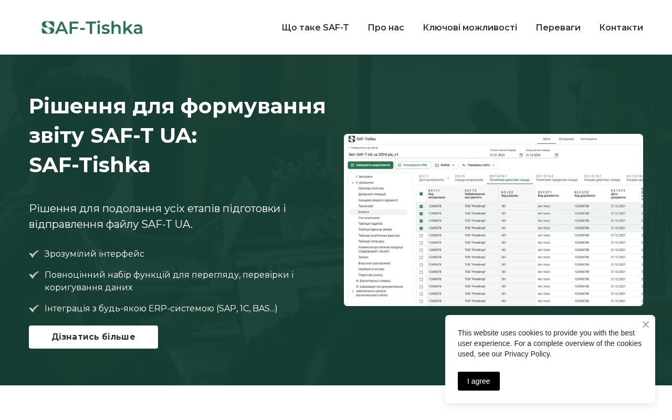
Task: Open 'Ключові можливості' in the navigation
Action: (x=470, y=27)
